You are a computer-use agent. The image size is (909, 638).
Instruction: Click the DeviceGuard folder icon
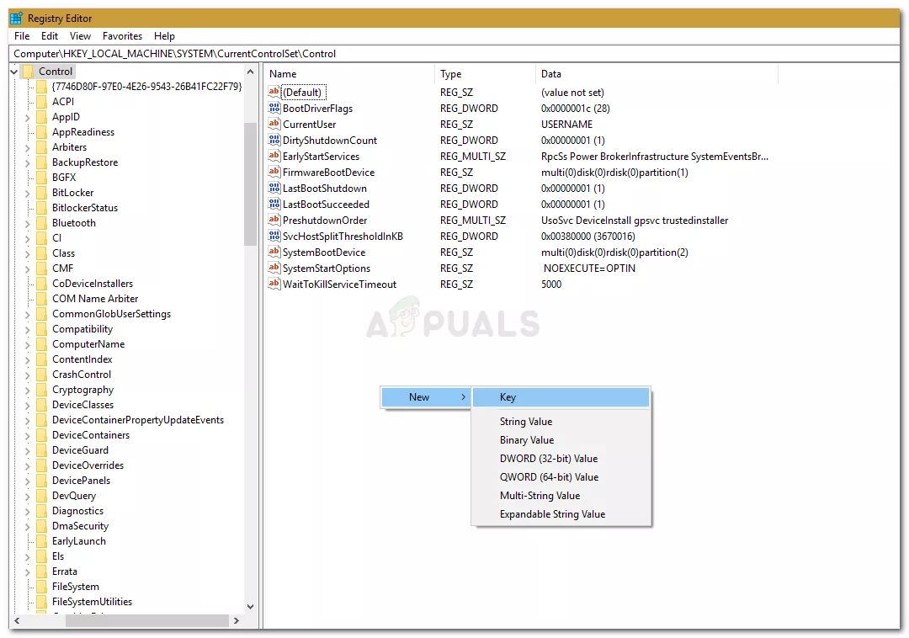tap(41, 450)
